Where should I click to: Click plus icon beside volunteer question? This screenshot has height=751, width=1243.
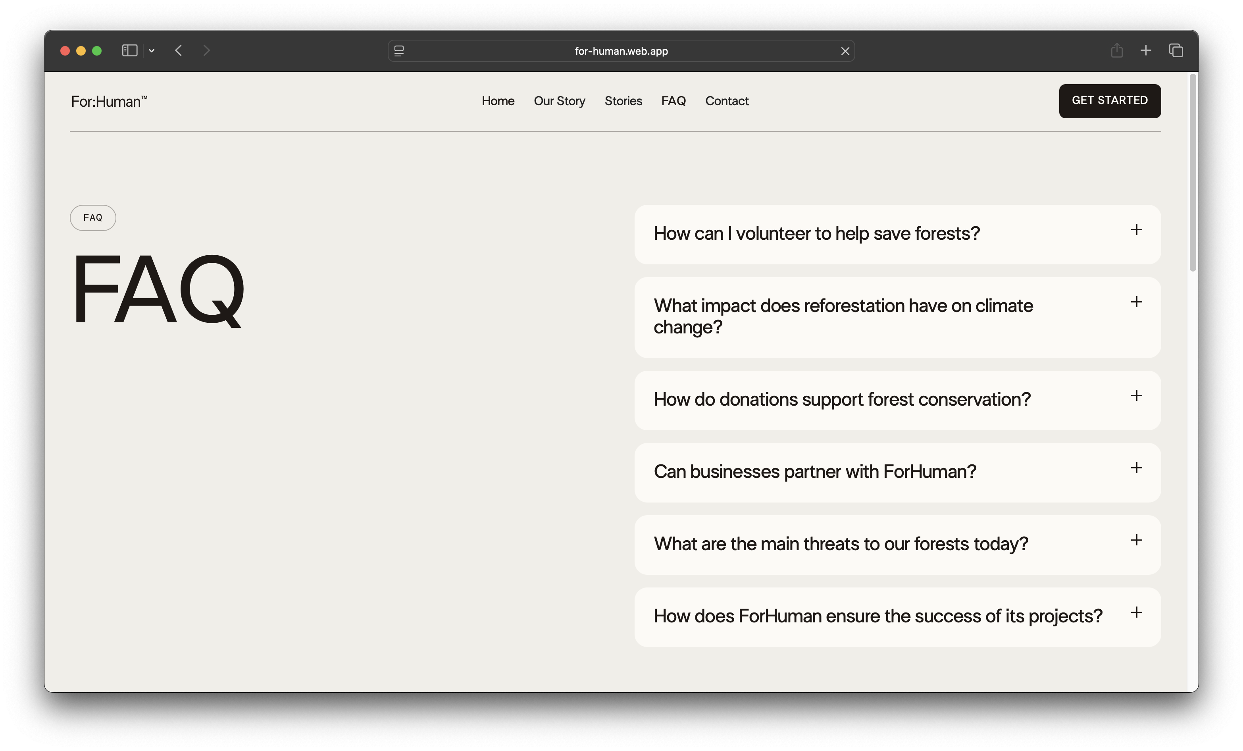1136,230
